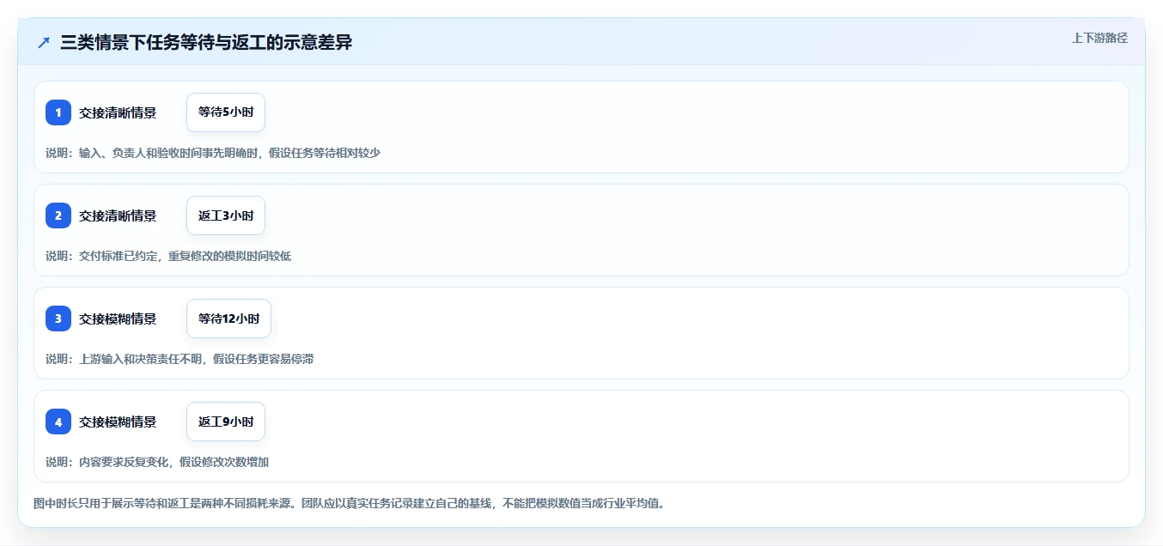
Task: Click the footer text starting 图中时长只用于展示
Action: (349, 503)
